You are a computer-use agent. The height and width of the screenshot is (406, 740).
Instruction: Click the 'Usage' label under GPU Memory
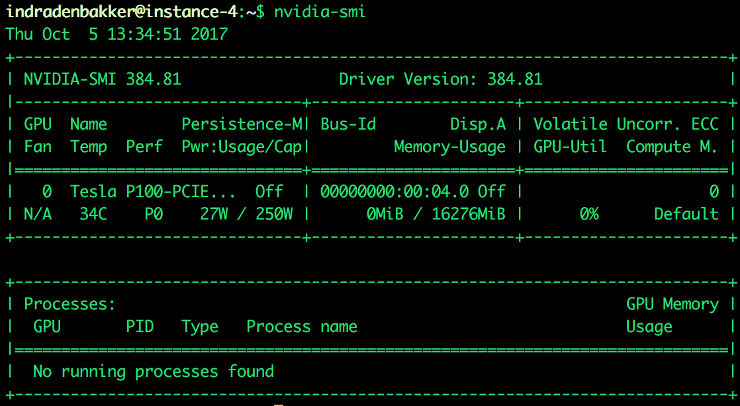[649, 327]
